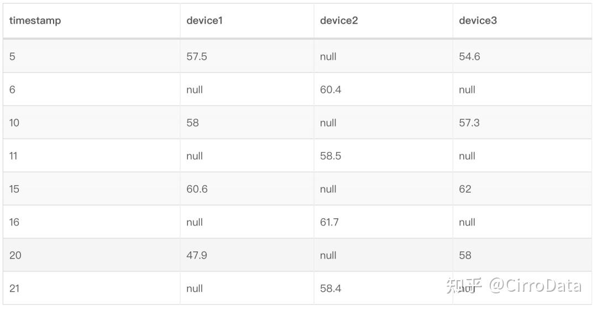Select the device3 column header
The width and height of the screenshot is (597, 310).
pyautogui.click(x=478, y=21)
